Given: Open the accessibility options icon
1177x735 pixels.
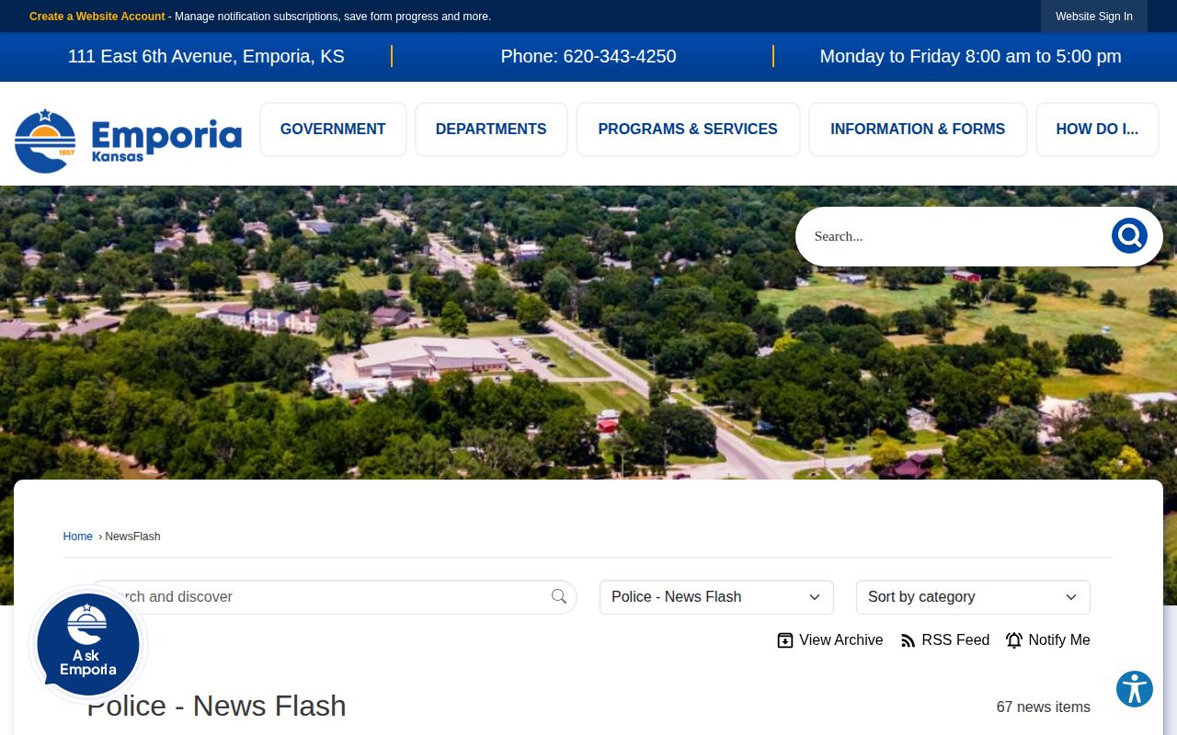Looking at the screenshot, I should 1135,689.
